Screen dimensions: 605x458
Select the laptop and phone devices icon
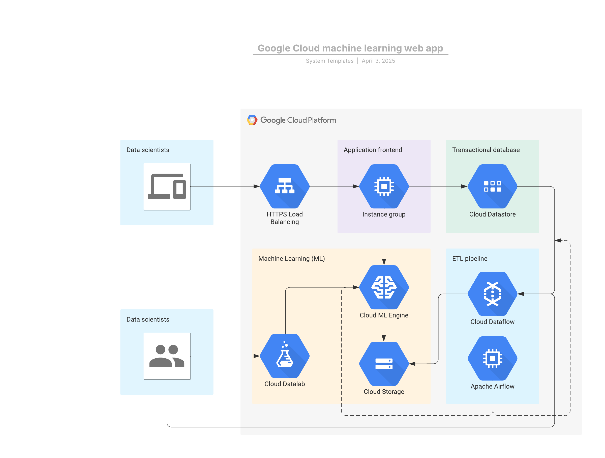click(x=167, y=187)
